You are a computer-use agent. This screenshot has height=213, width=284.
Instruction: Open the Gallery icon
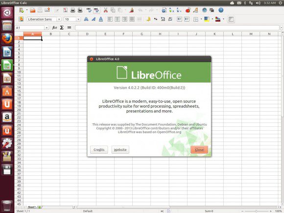pyautogui.click(x=212, y=10)
